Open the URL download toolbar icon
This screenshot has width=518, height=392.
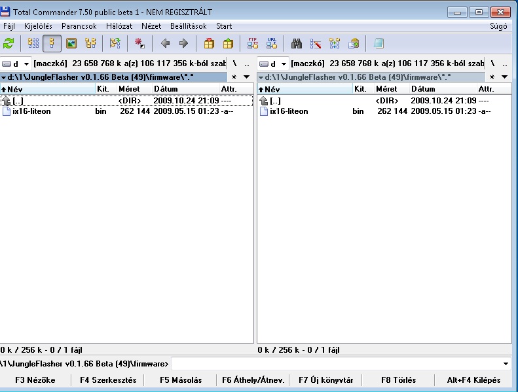[x=272, y=44]
